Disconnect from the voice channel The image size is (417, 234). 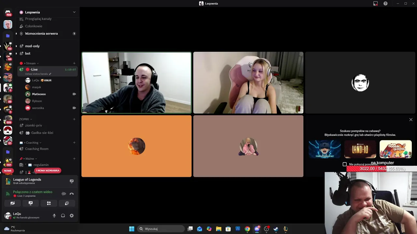(x=72, y=194)
